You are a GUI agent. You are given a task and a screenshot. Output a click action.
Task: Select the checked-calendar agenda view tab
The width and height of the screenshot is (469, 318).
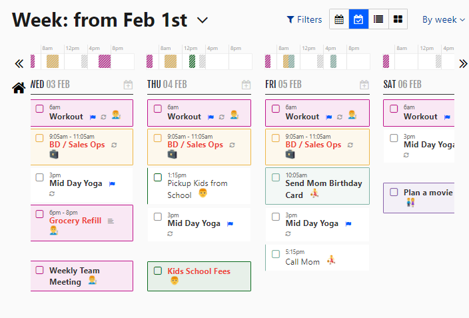(358, 19)
